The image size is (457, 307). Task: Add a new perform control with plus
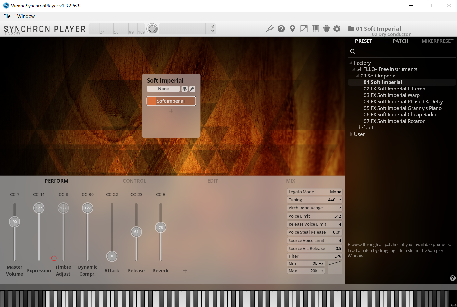tap(185, 271)
